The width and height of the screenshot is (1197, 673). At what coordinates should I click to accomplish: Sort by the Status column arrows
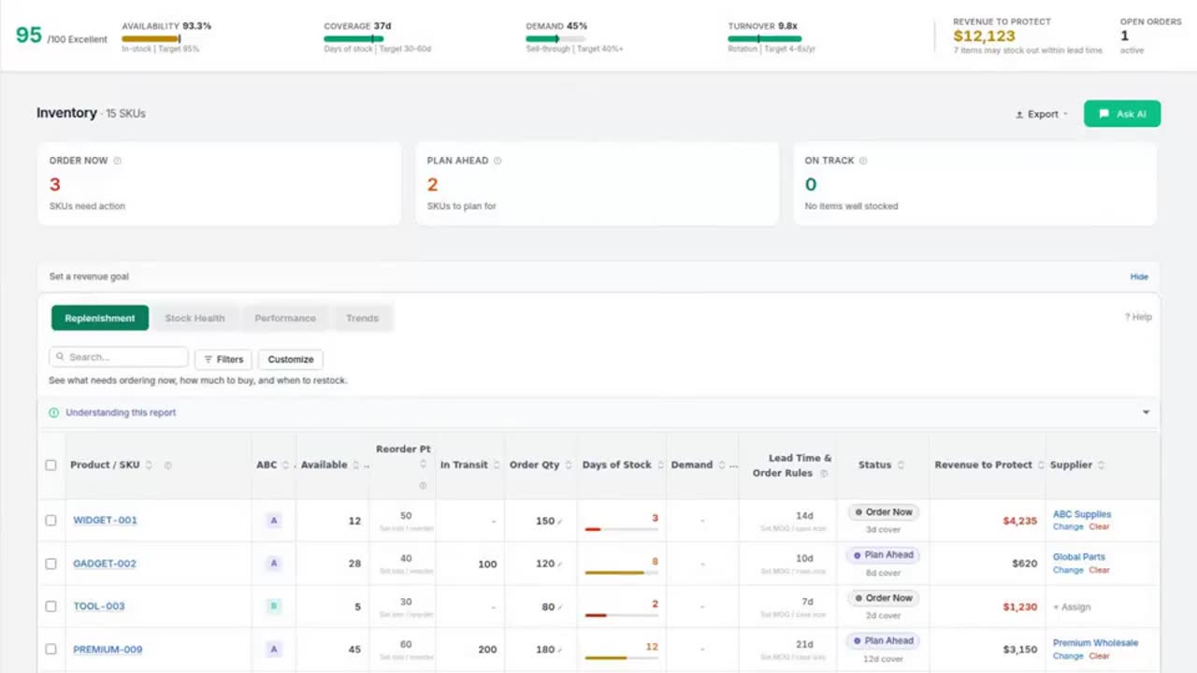[901, 465]
